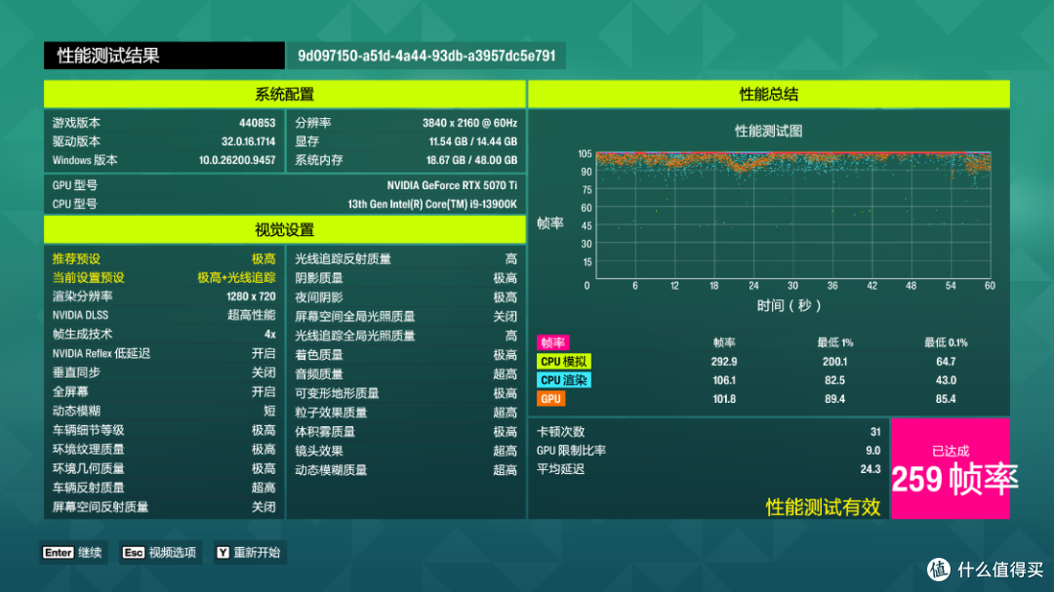Click the Windows 版本 value 10.0.26200.9457
The height and width of the screenshot is (592, 1054).
[x=236, y=161]
